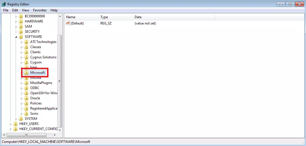Expand the MozillaPlugins key

(x=22, y=83)
